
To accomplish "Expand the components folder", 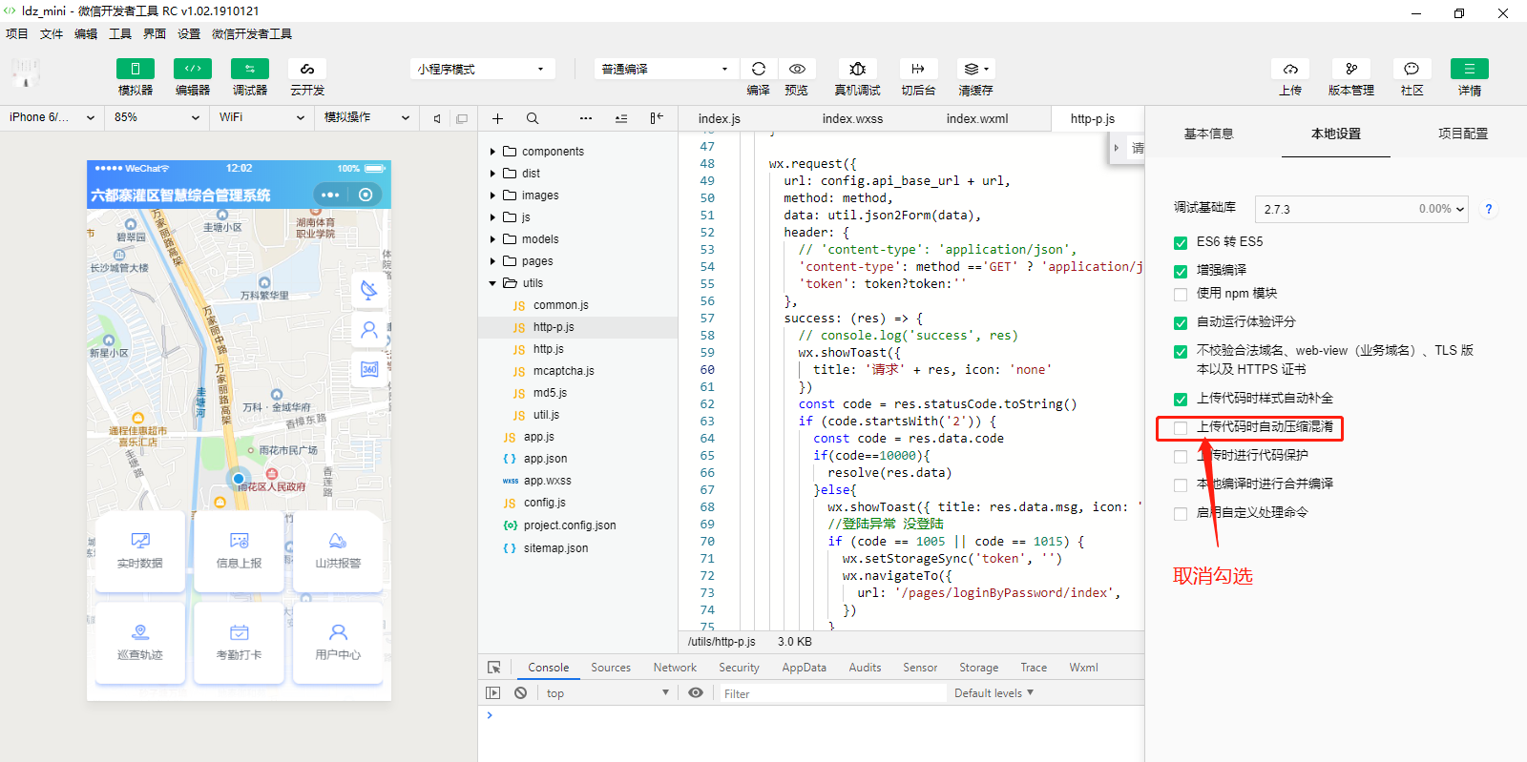I will point(493,152).
